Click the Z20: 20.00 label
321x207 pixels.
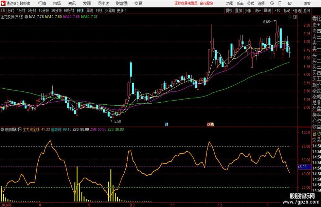[x=116, y=130]
